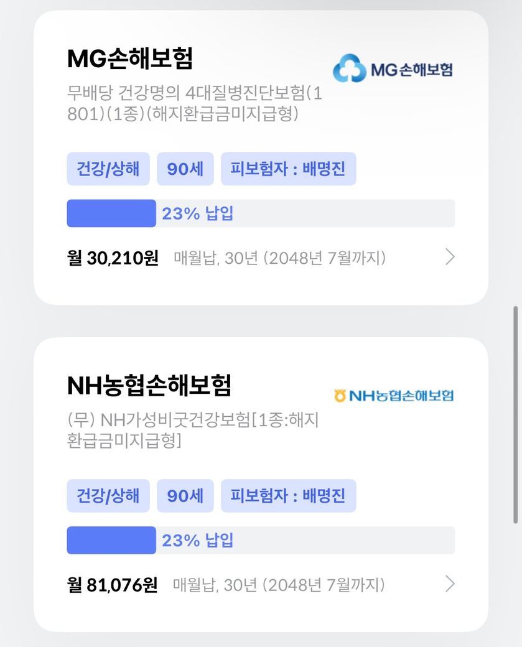Tap the 90세 tag in the MG손해보험 card
Screen dimensions: 522x647
(185, 169)
